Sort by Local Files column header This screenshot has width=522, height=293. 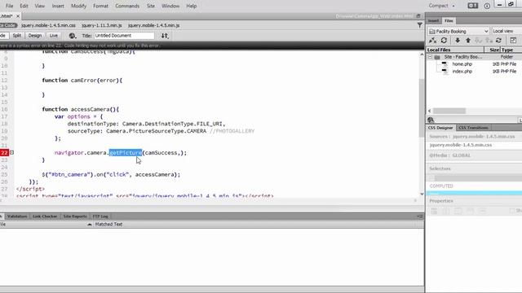pos(455,50)
